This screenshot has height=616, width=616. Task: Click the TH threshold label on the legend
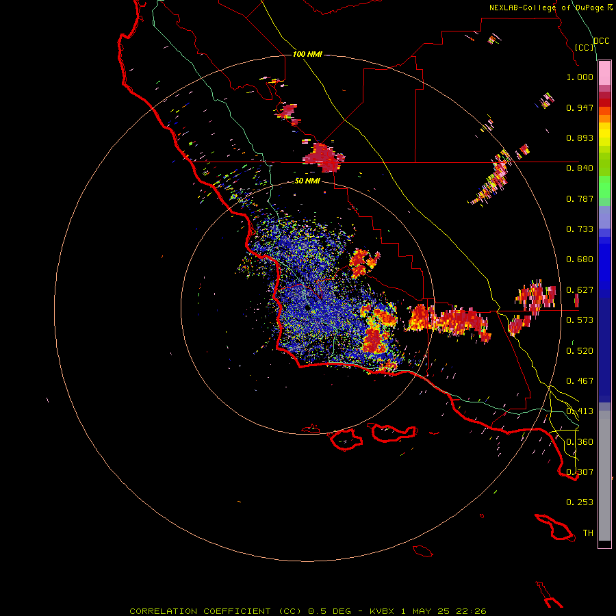588,533
